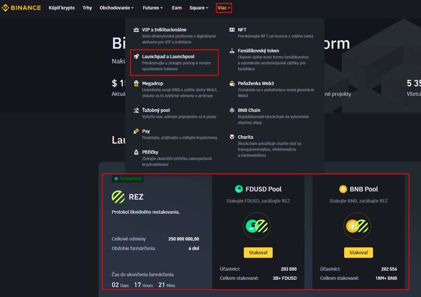Image resolution: width=421 pixels, height=297 pixels.
Task: Click the 202 556 participants value
Action: coord(389,269)
